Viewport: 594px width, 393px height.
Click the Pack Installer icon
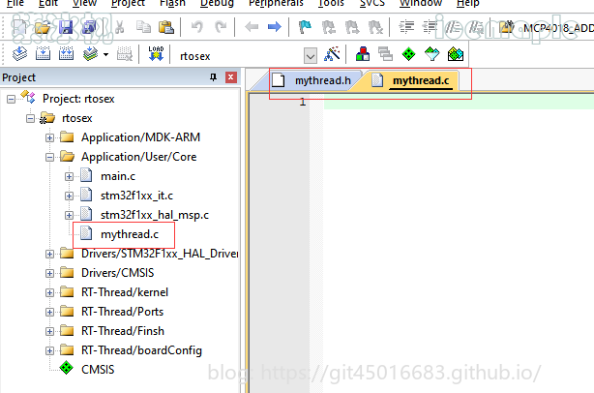[x=456, y=55]
